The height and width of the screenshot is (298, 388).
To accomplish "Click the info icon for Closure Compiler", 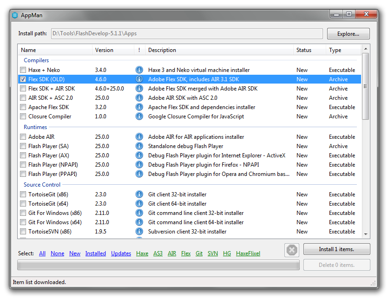I will pyautogui.click(x=139, y=117).
